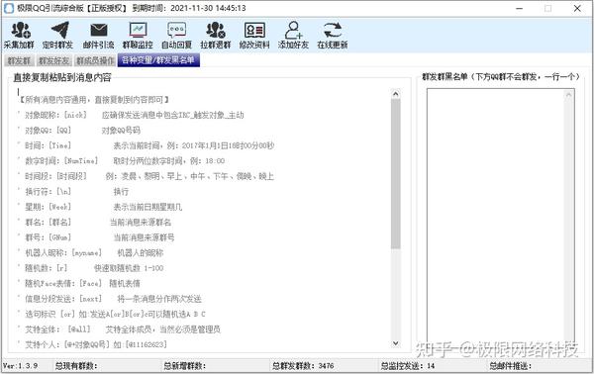Click the 总新增群数 status entry
The image size is (594, 374).
(x=184, y=366)
